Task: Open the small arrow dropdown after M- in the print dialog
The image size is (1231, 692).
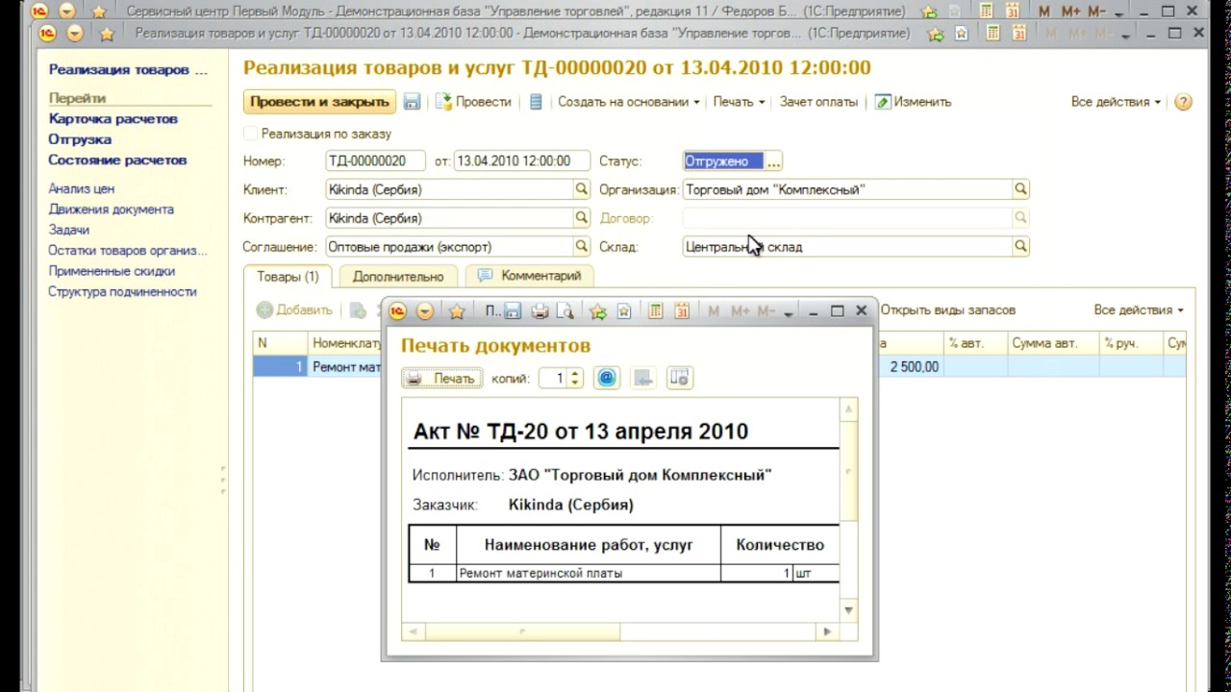Action: pos(789,312)
